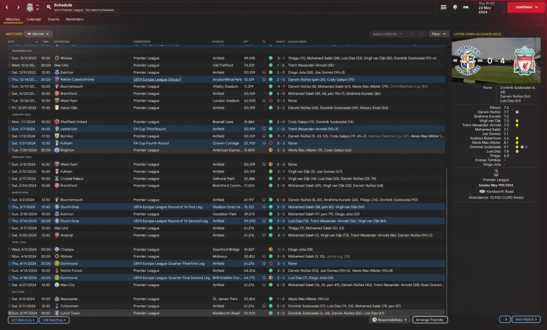Click the Man City badge in the fixture list

point(57,285)
